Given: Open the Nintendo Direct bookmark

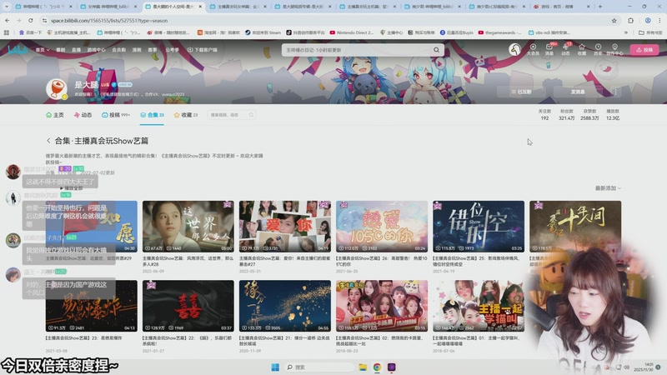Looking at the screenshot, I should click(x=352, y=32).
